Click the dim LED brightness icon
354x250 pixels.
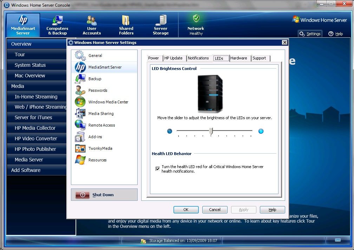170,131
